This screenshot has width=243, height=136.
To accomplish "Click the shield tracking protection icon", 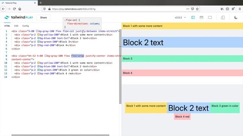I will 44,9.
